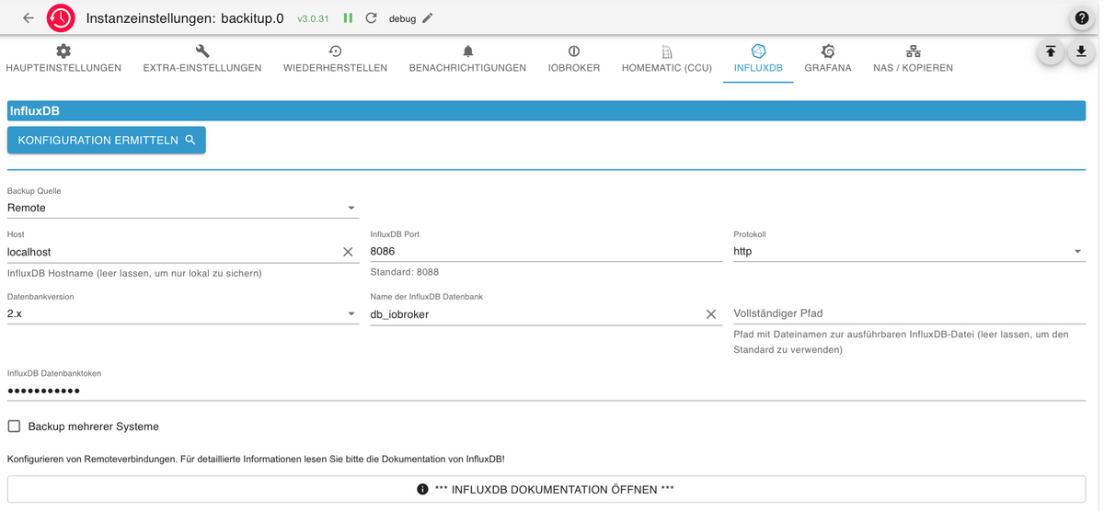Open the Protokoll dropdown showing http

(909, 251)
